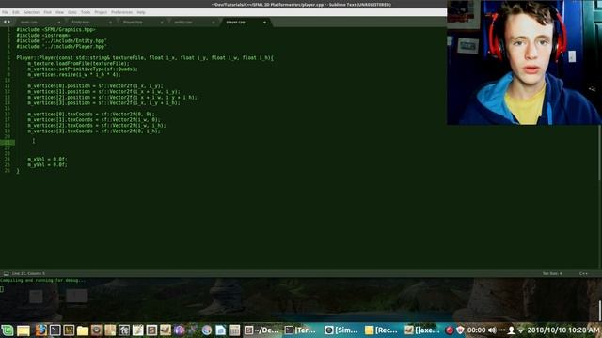The height and width of the screenshot is (338, 602).
Task: Open the Goto menu
Action: (x=72, y=12)
